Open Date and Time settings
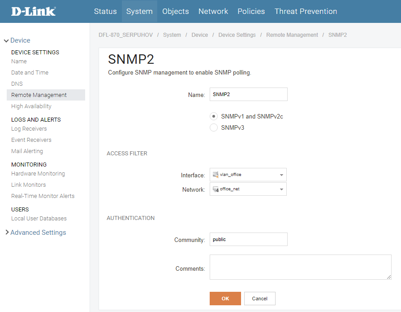Image resolution: width=401 pixels, height=312 pixels. point(30,73)
